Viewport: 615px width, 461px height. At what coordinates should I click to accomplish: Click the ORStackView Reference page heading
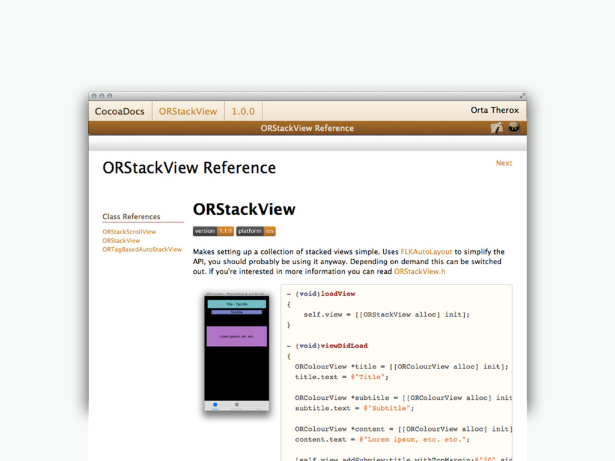coord(189,168)
